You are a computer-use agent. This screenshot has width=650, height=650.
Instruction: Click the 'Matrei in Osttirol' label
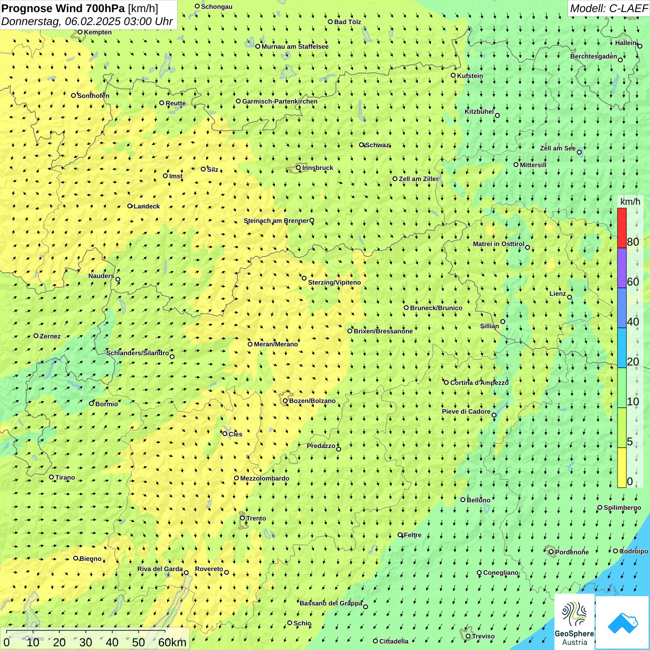pyautogui.click(x=499, y=244)
